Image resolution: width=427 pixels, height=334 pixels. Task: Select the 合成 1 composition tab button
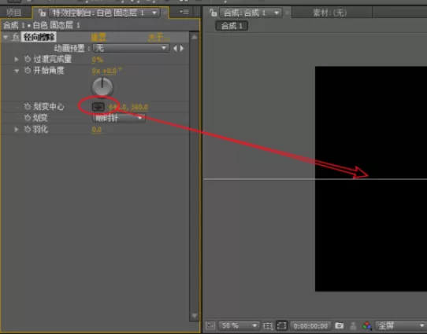pos(232,26)
